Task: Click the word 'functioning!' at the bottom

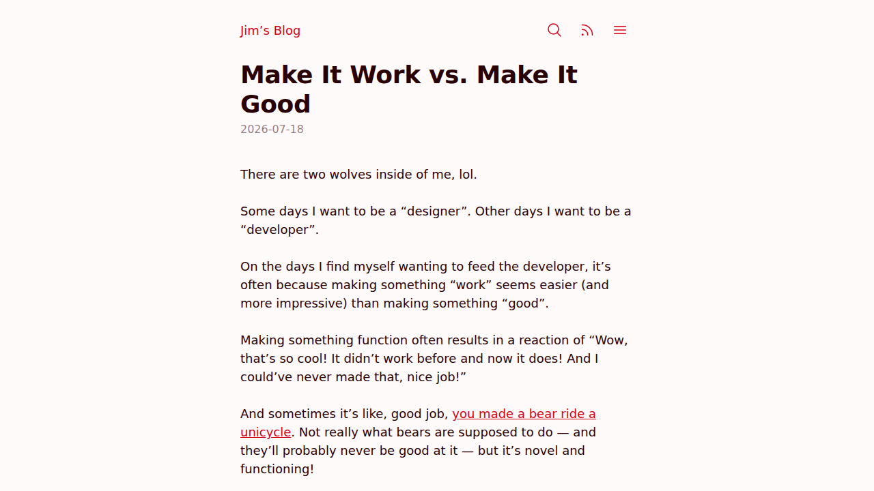Action: (x=277, y=469)
